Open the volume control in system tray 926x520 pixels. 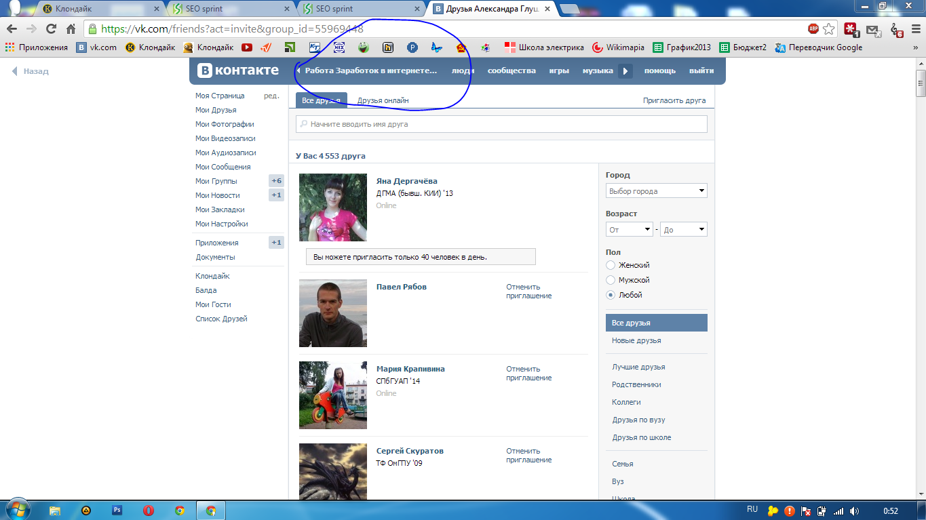[x=854, y=511]
